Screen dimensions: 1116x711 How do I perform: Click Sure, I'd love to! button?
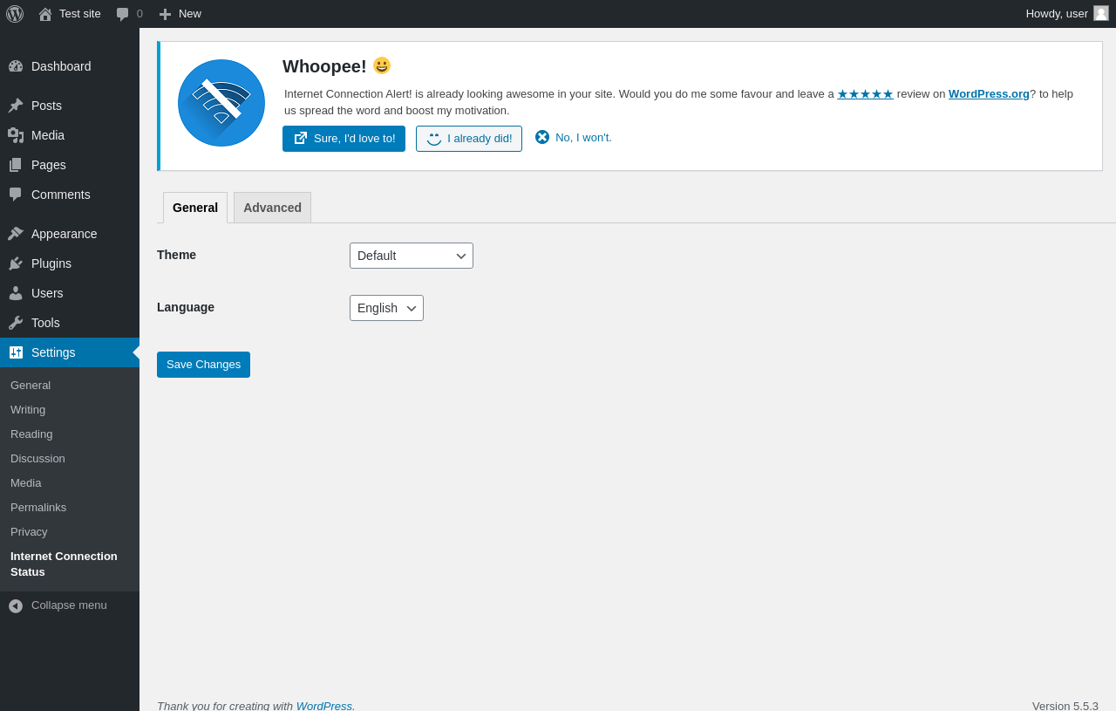tap(344, 139)
